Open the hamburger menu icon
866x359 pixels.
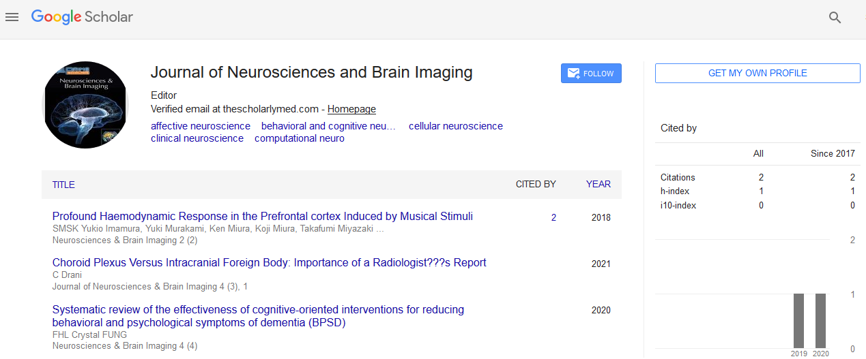point(12,17)
